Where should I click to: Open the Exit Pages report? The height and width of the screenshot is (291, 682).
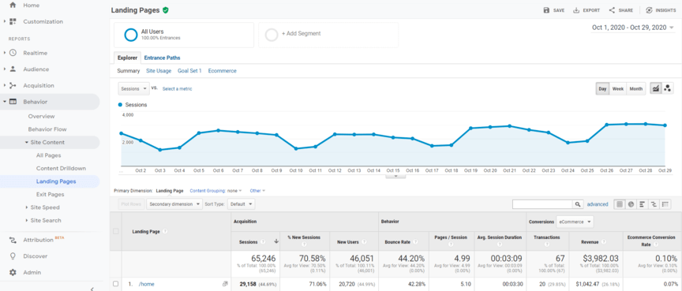51,195
